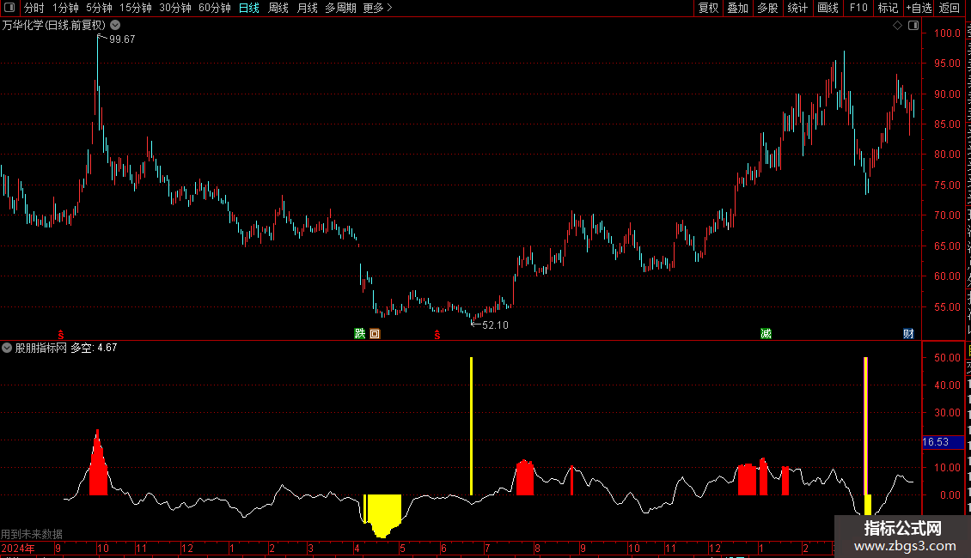Click the orange 回 event marker
This screenshot has height=558, width=971.
[x=375, y=333]
